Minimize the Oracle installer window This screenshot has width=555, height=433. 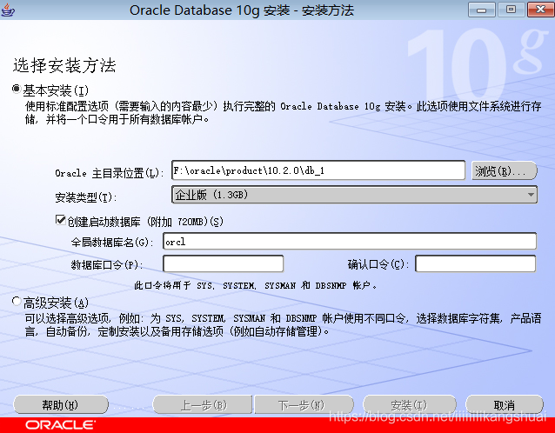click(481, 10)
